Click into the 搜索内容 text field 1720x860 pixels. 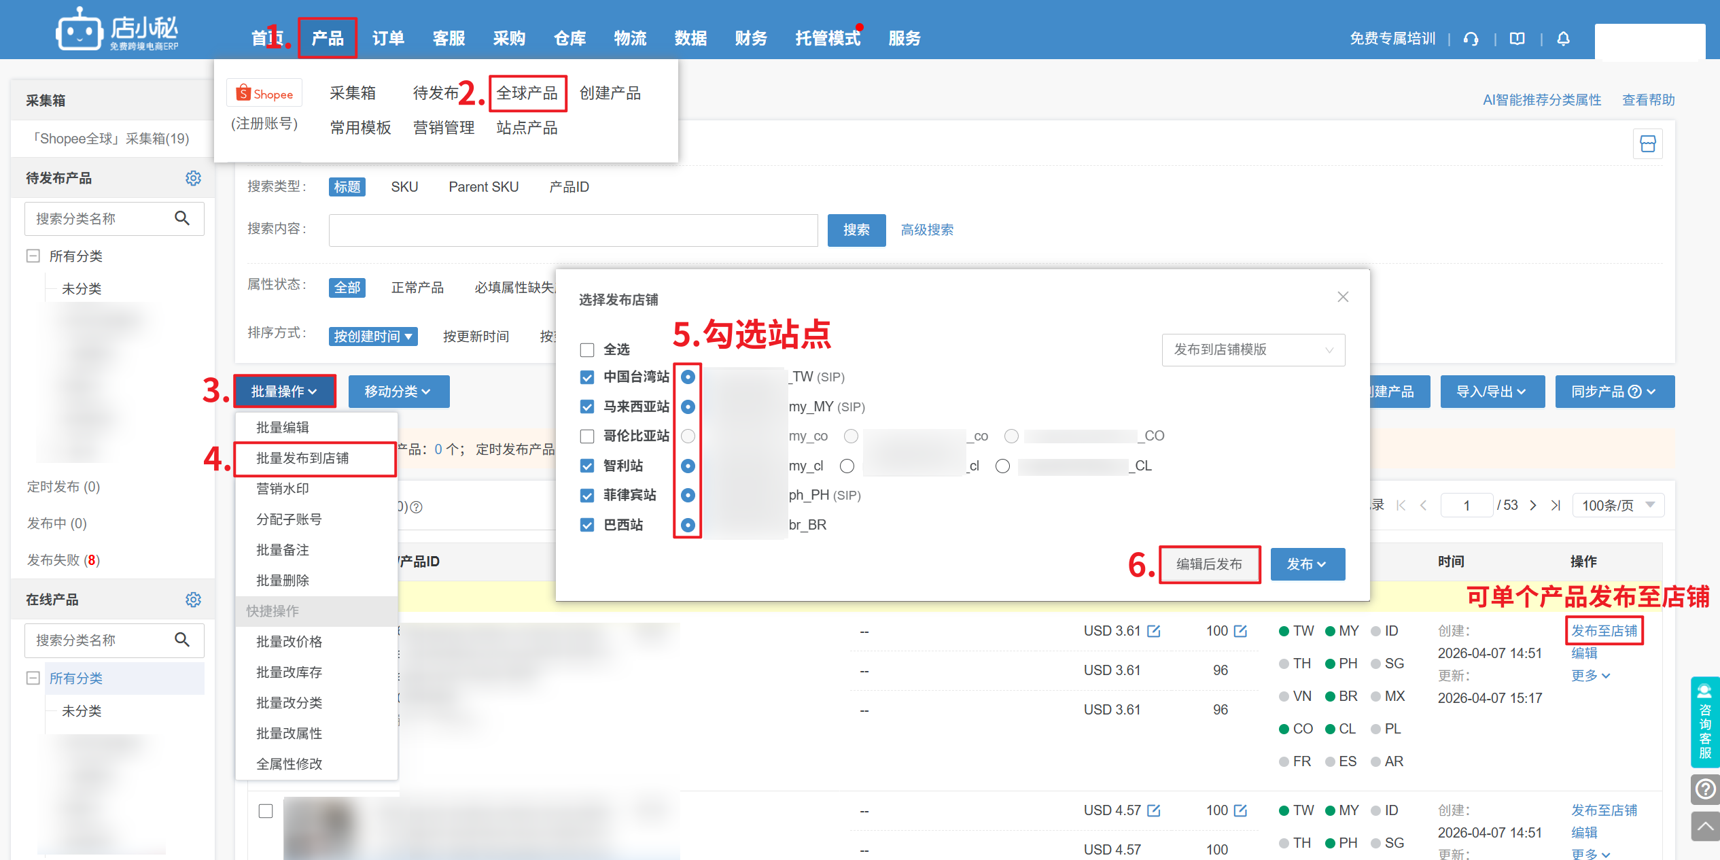coord(573,230)
